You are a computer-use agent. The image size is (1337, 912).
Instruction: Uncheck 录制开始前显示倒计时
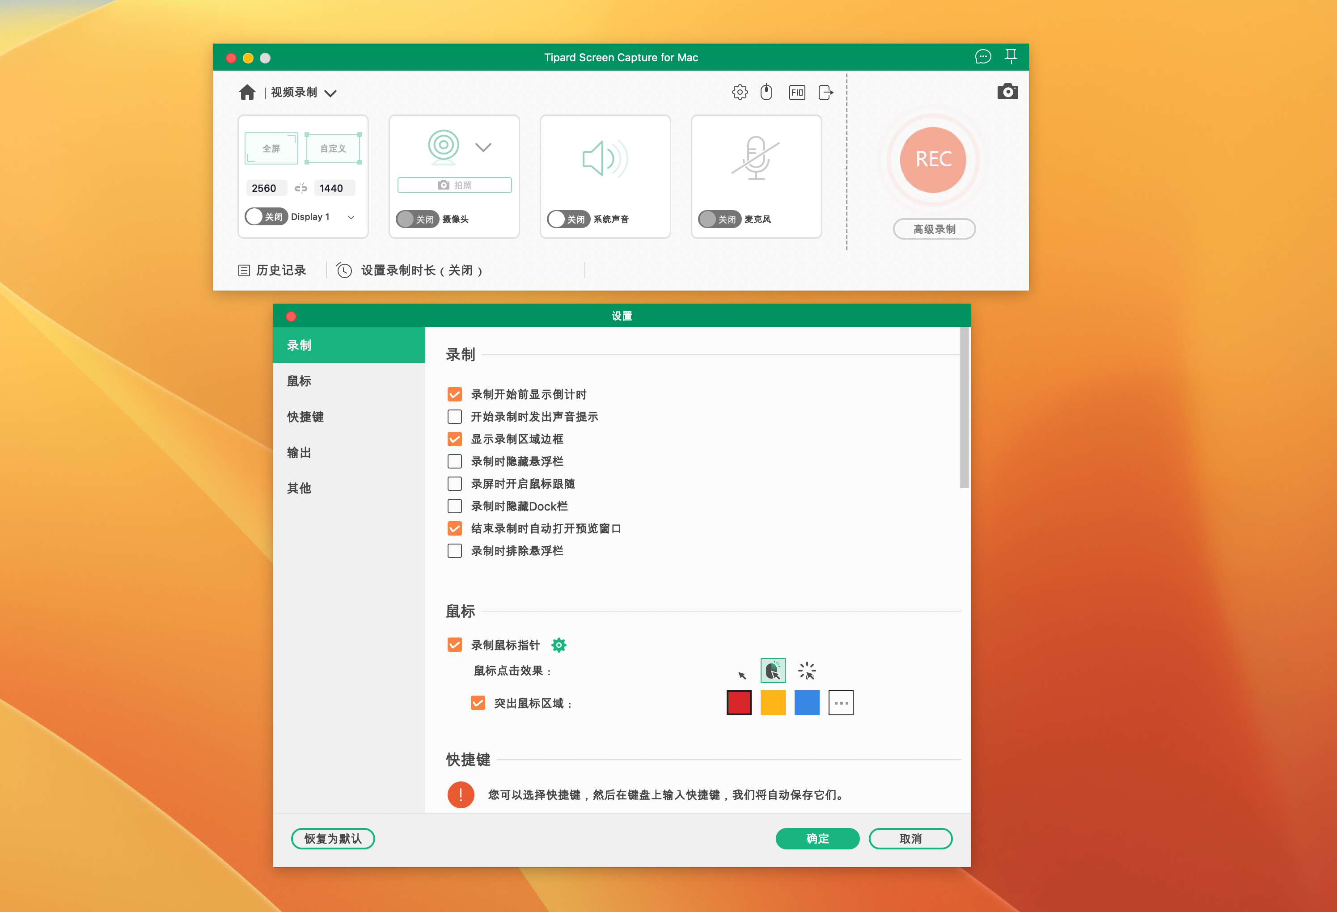click(x=454, y=394)
